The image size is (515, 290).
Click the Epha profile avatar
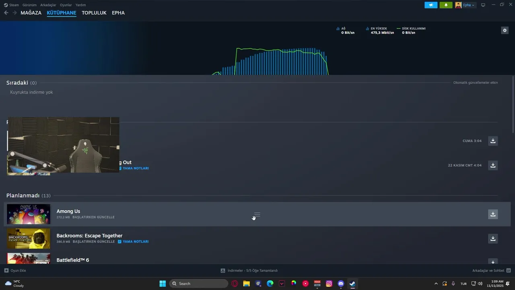point(458,5)
